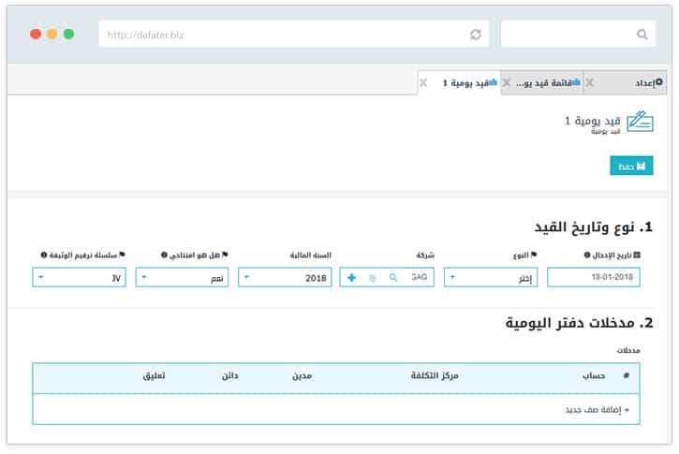Click the browser reload icon
Viewport: 679px width, 454px height.
tap(476, 35)
